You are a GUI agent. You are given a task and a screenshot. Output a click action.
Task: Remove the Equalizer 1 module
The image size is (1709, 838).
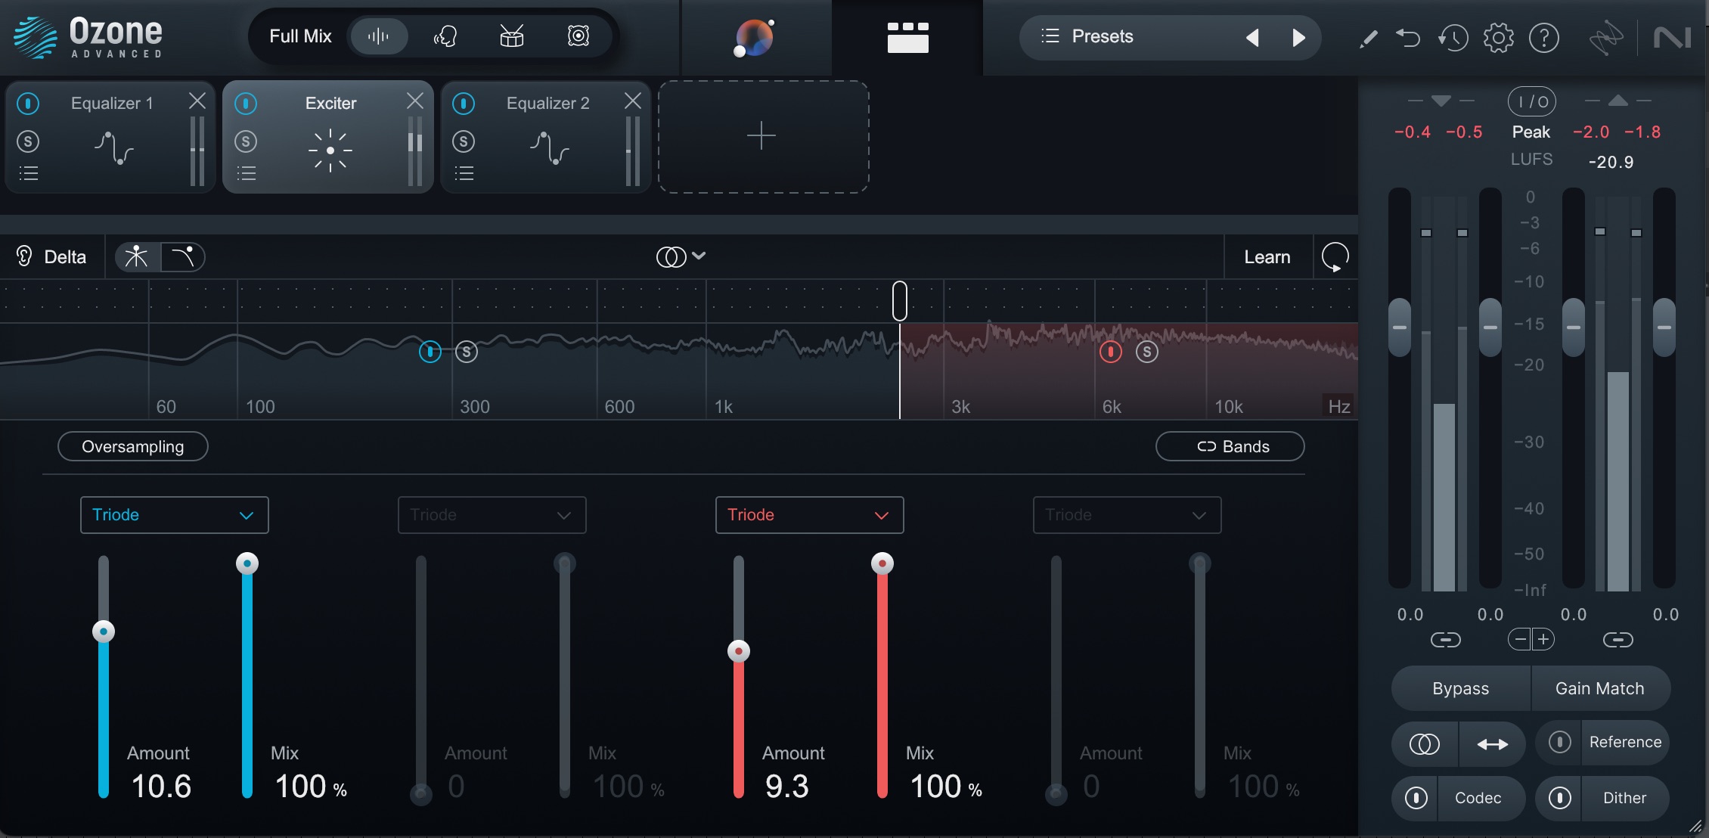197,101
